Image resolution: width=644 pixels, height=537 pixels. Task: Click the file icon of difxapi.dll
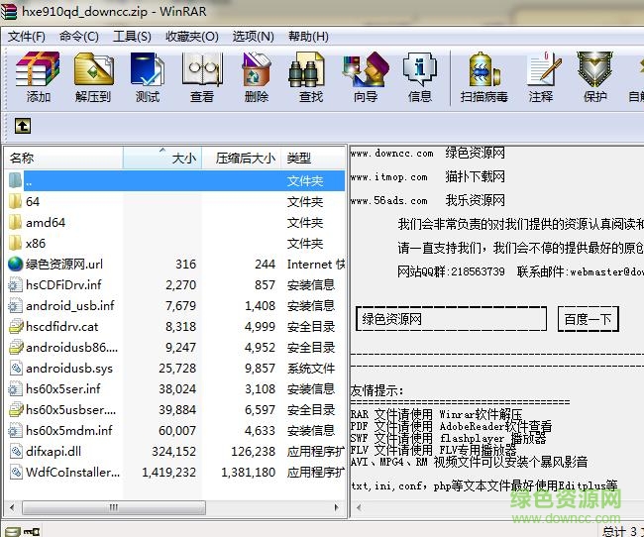point(16,451)
